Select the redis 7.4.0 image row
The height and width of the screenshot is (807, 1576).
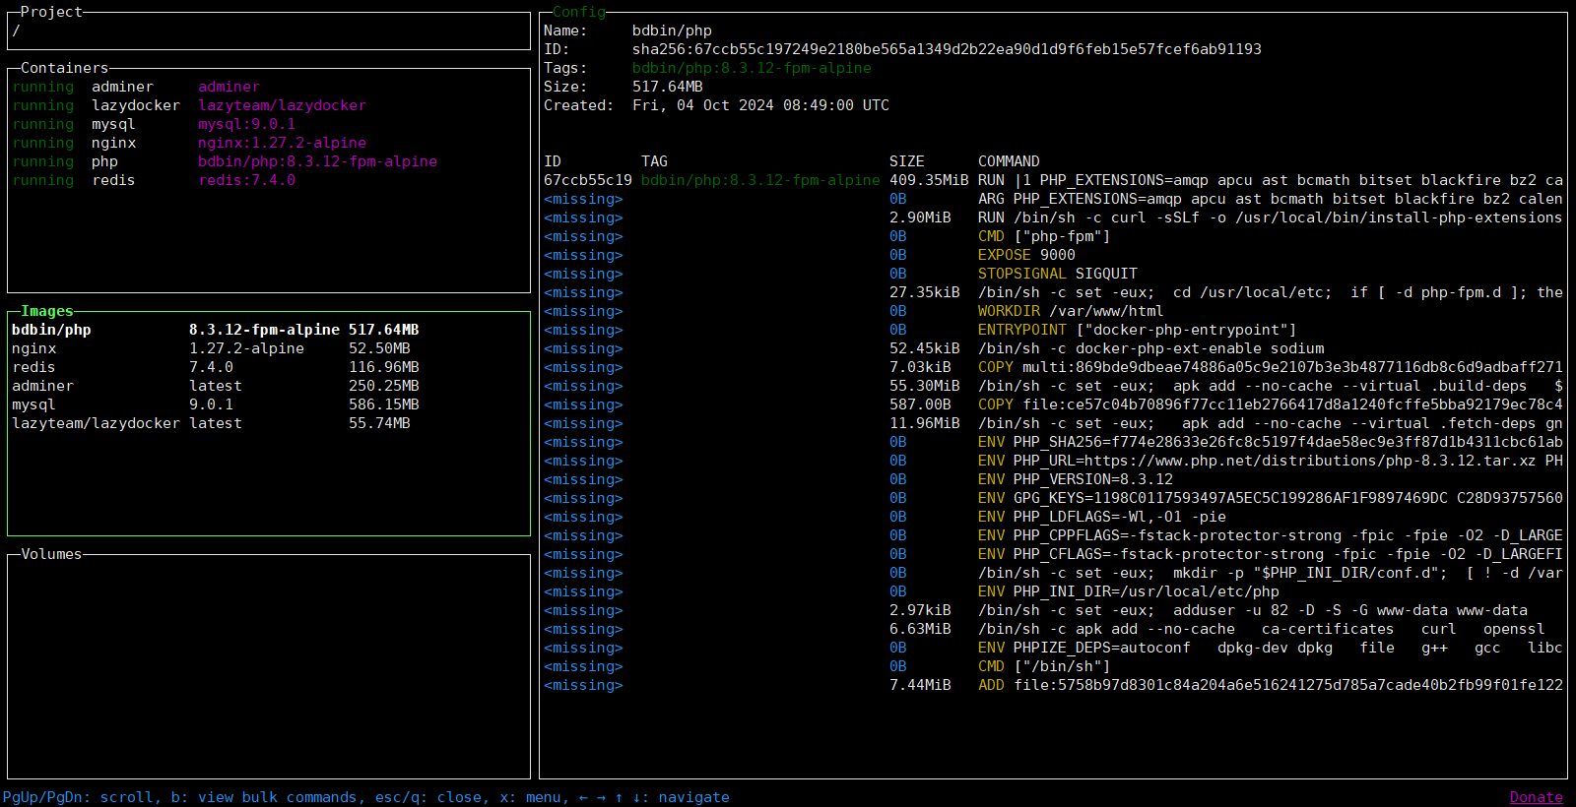pyautogui.click(x=269, y=367)
